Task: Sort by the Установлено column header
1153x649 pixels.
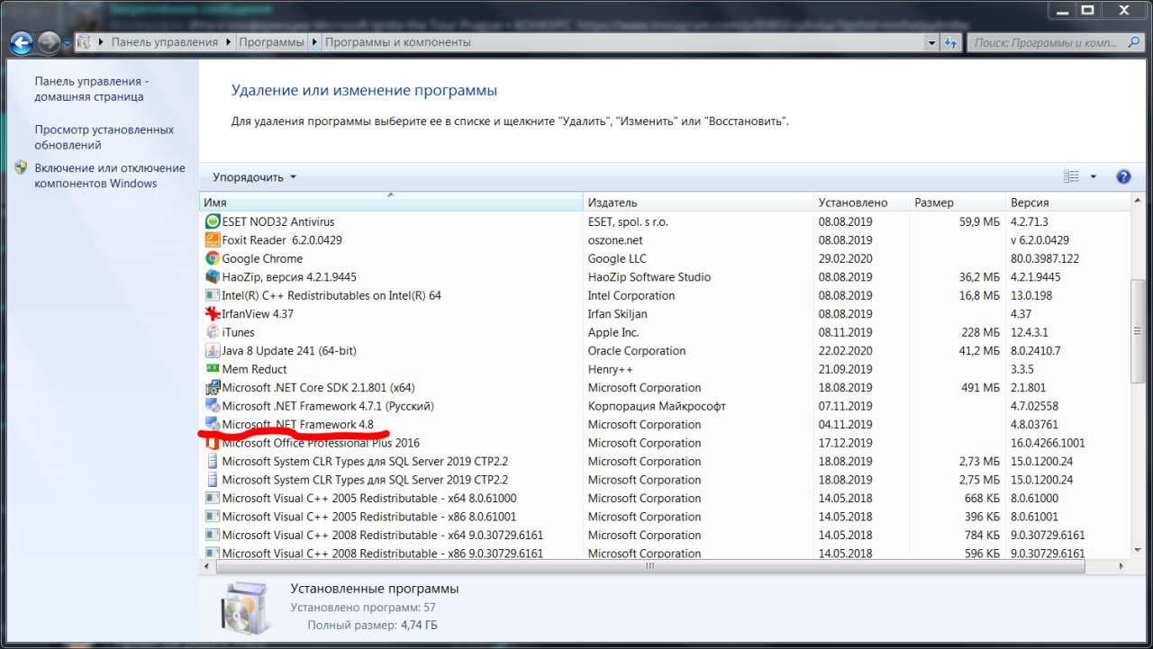Action: [861, 203]
